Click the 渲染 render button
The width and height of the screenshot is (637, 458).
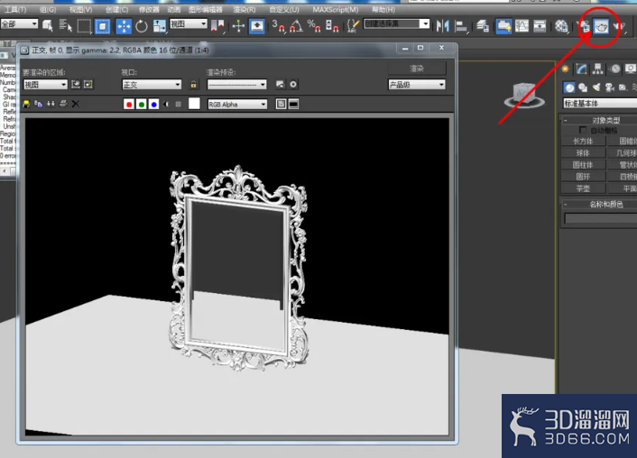point(417,69)
